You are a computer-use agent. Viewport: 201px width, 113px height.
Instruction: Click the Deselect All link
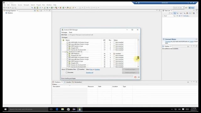(90, 73)
